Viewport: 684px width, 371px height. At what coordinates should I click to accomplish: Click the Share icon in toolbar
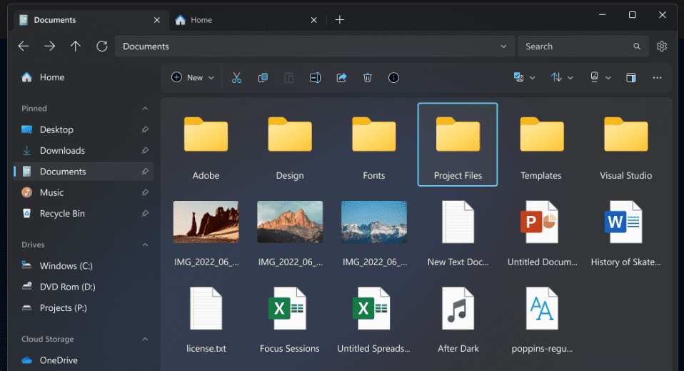click(x=341, y=77)
